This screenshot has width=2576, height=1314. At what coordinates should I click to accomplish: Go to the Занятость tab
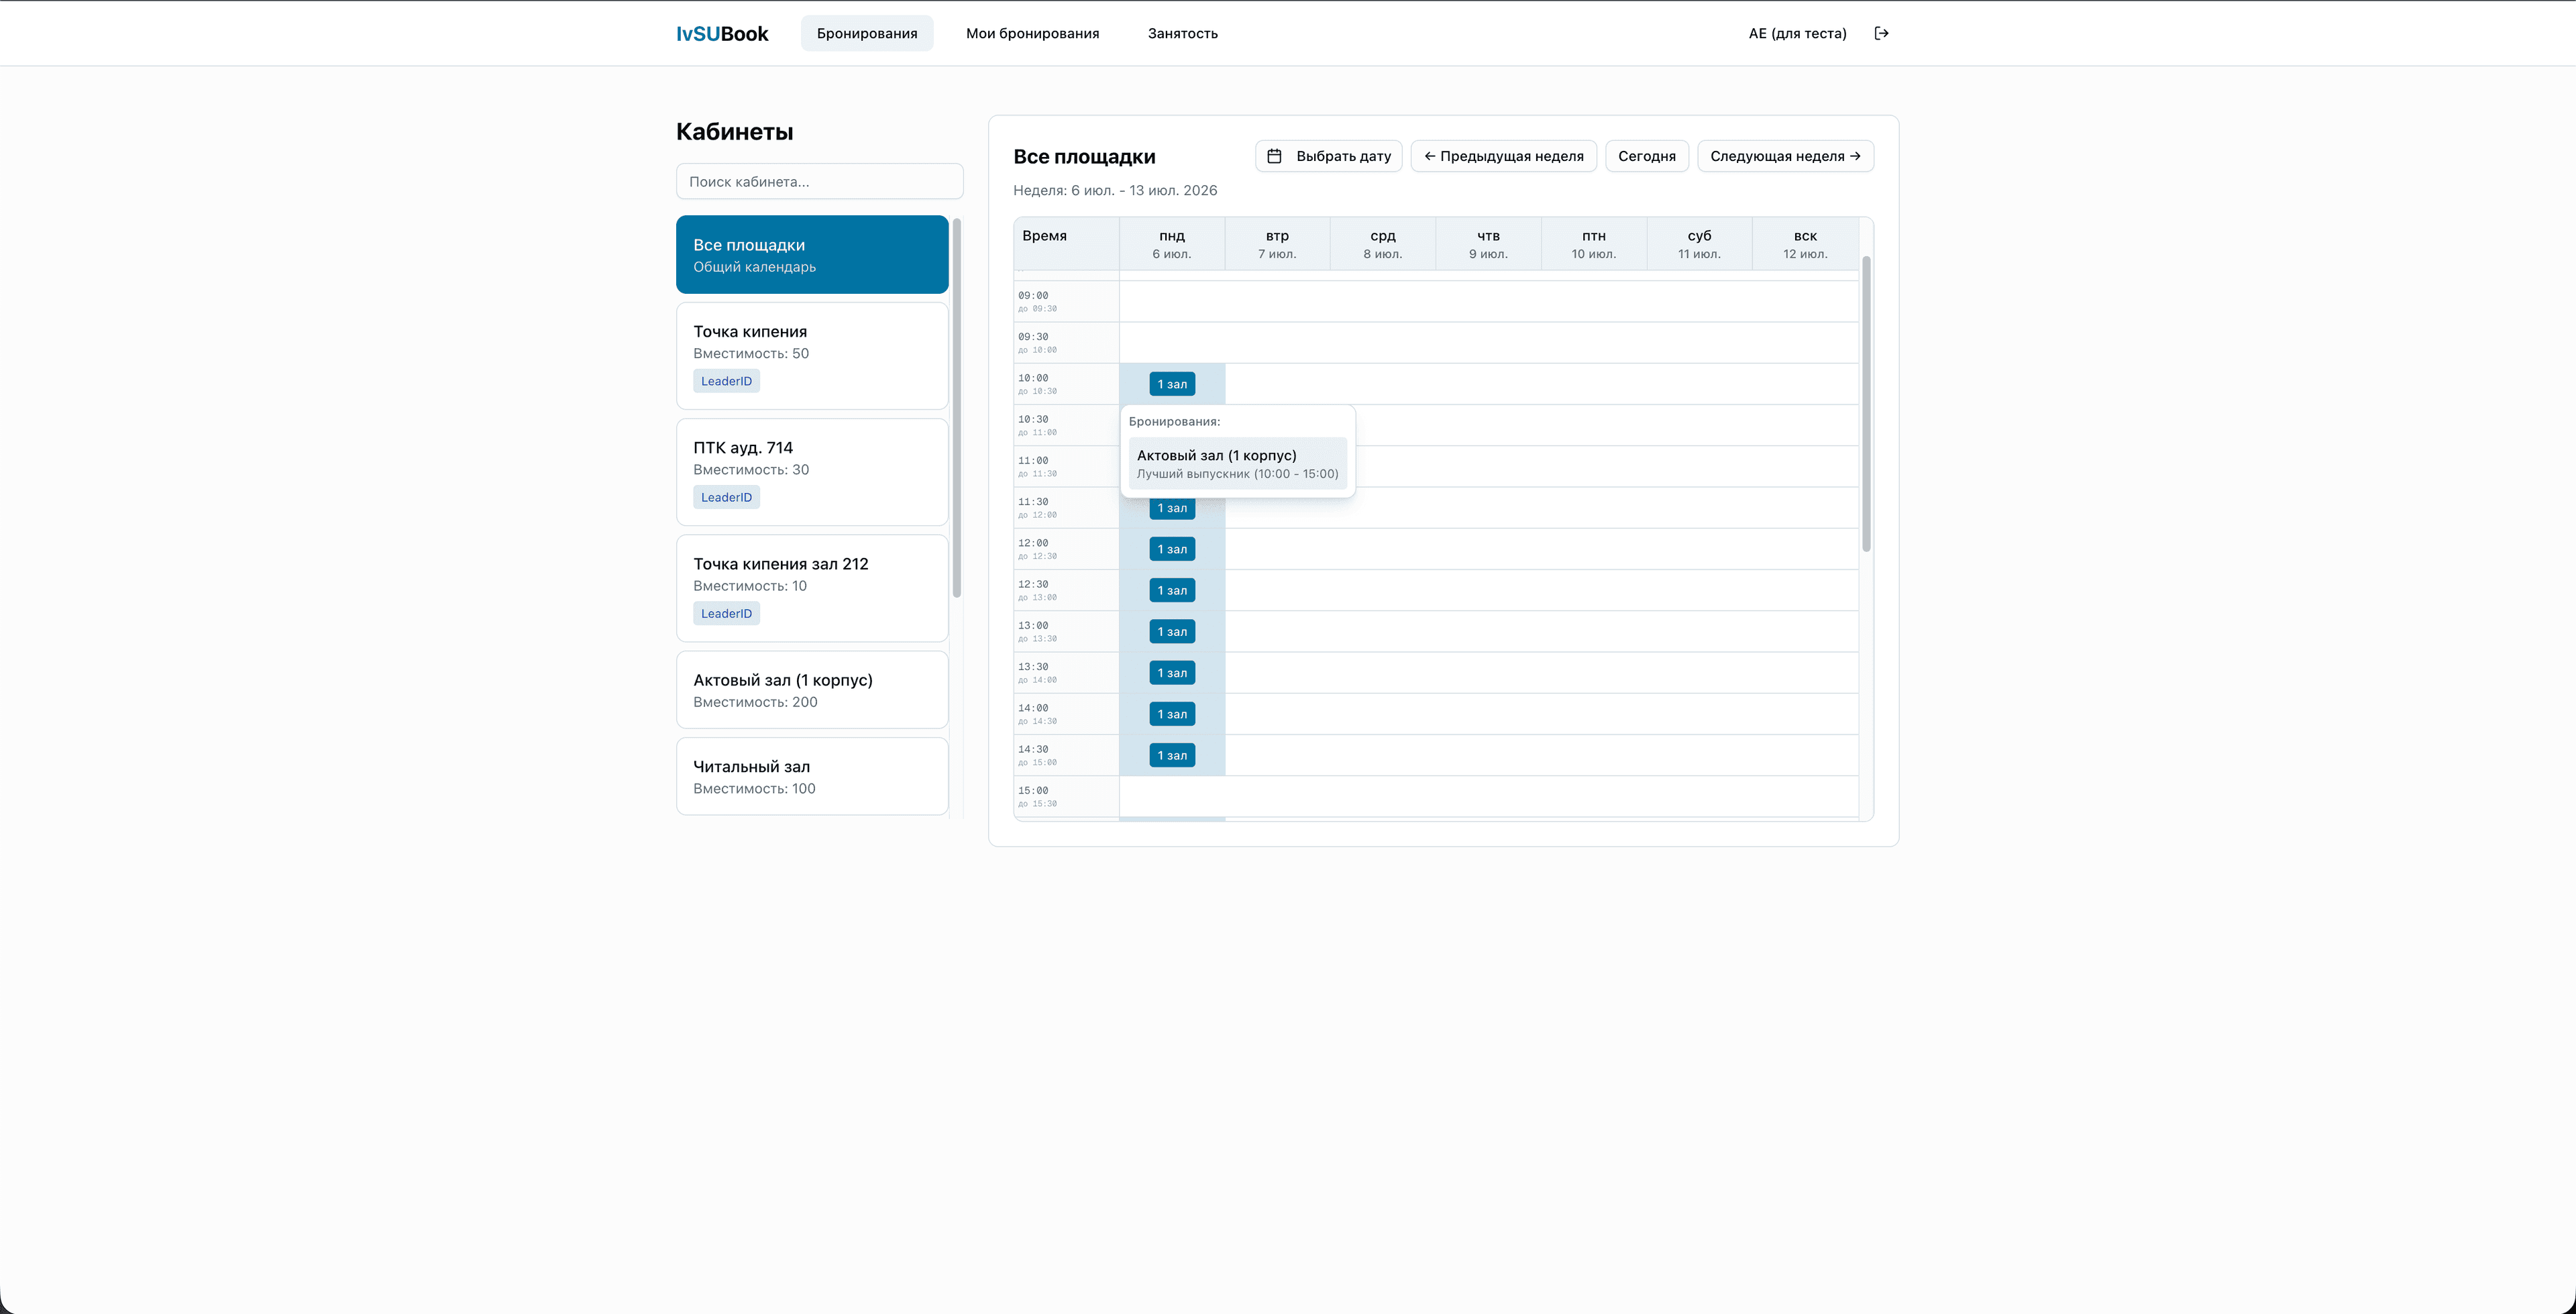pyautogui.click(x=1183, y=33)
